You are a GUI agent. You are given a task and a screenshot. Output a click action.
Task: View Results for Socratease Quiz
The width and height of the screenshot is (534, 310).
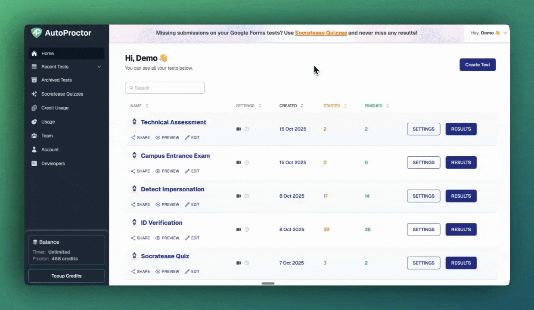(x=461, y=263)
